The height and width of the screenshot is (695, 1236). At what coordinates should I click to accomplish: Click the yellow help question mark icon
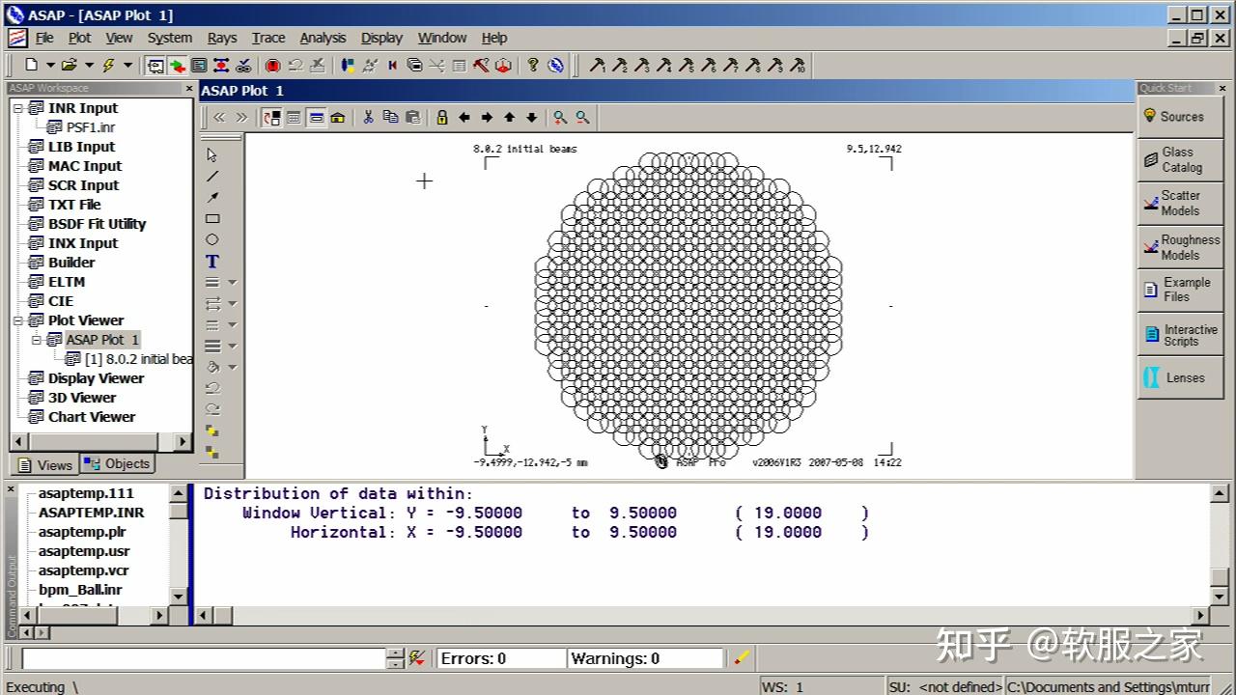coord(533,66)
